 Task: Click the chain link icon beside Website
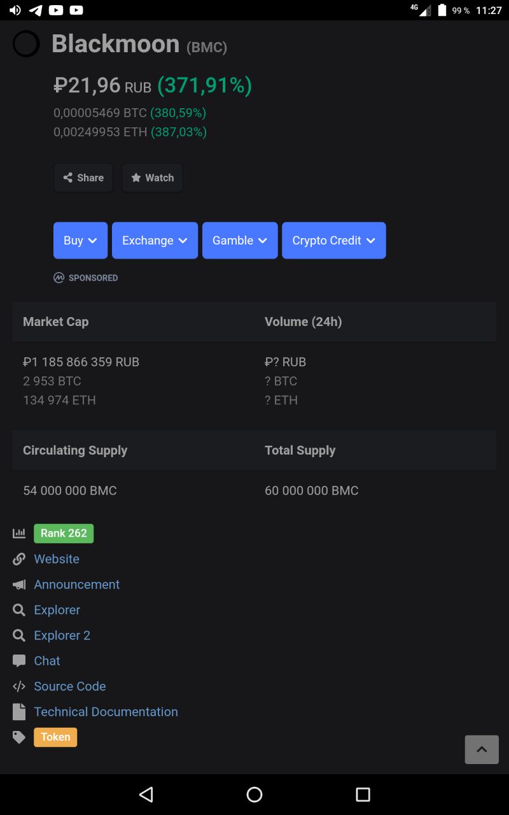click(x=19, y=559)
